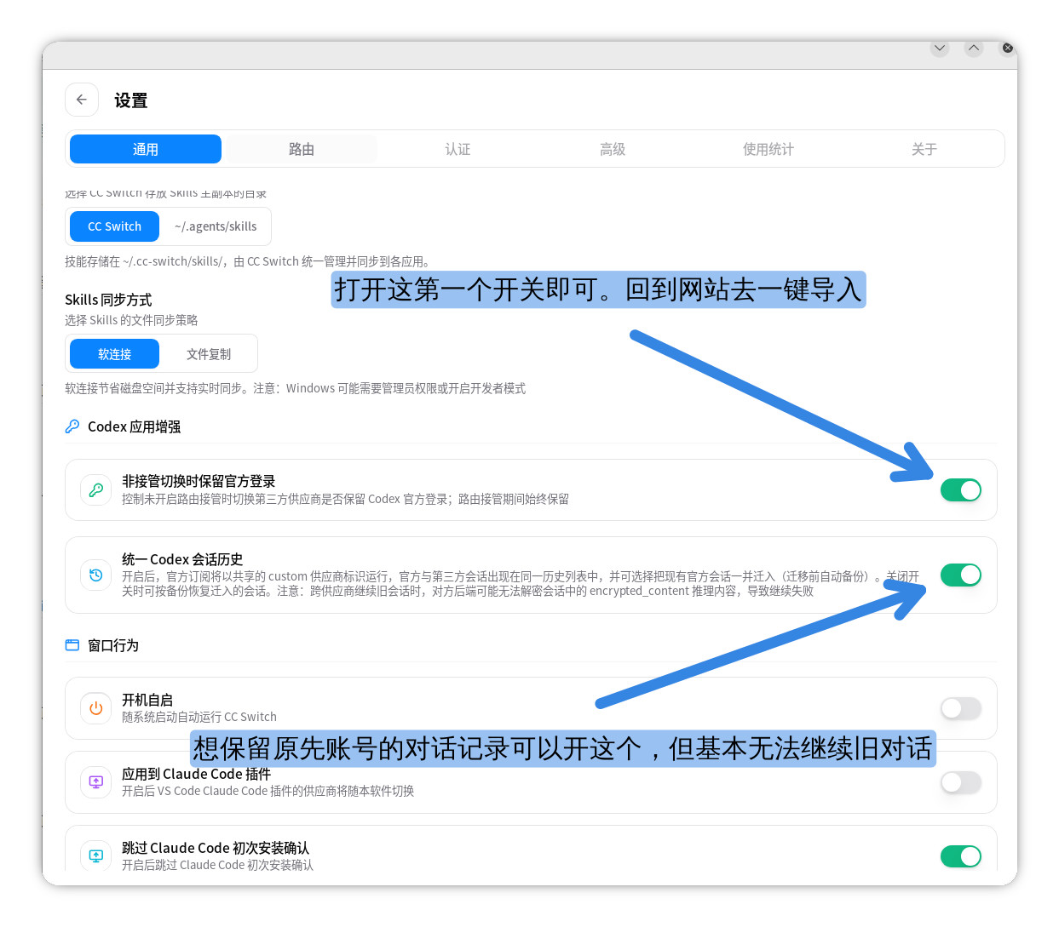Choose ~/.agents/skills directory option

tap(216, 226)
